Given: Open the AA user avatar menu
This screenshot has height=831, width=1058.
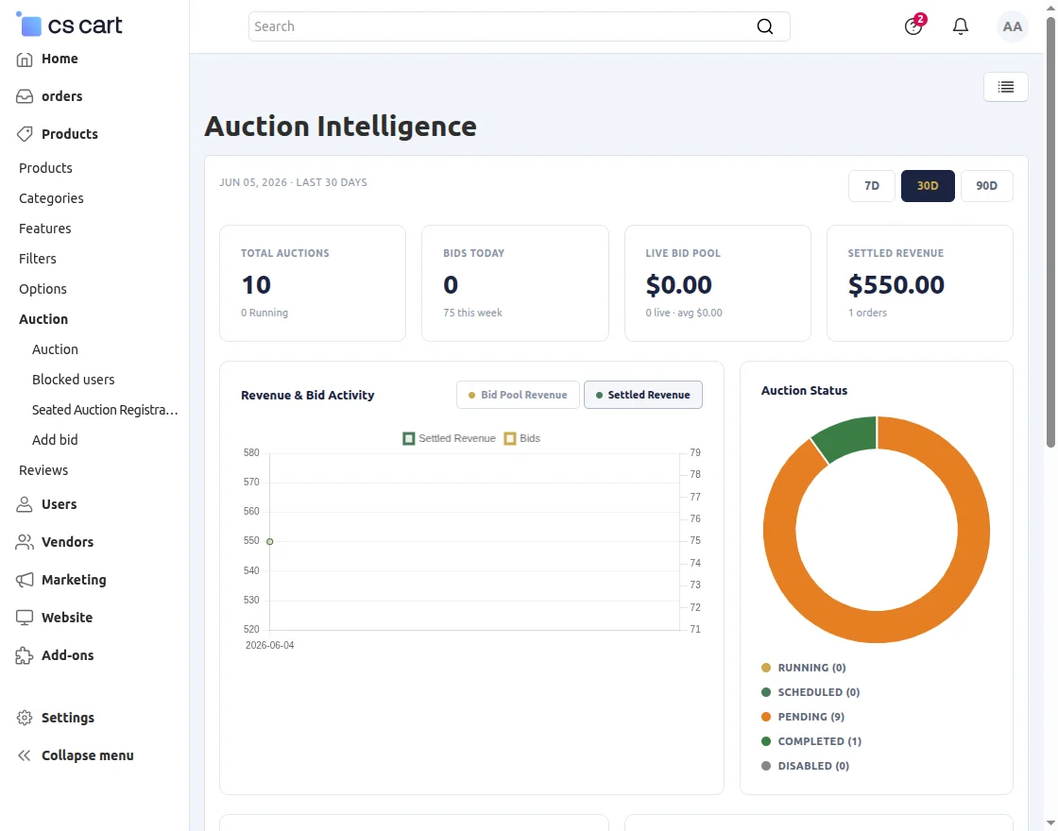Looking at the screenshot, I should point(1012,26).
